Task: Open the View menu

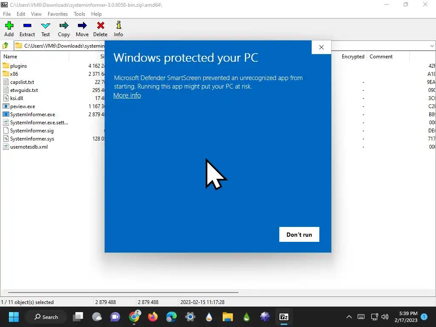Action: point(36,14)
